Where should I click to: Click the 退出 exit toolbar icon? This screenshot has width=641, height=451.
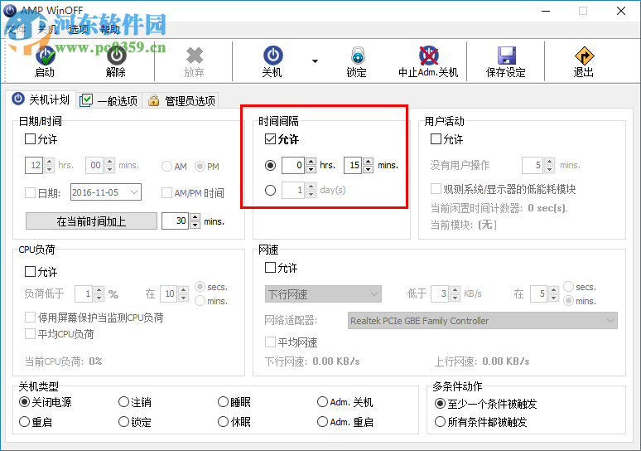point(584,56)
